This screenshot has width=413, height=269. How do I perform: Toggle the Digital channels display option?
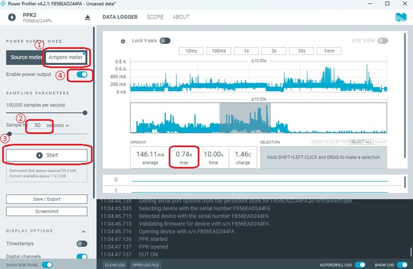coord(82,256)
